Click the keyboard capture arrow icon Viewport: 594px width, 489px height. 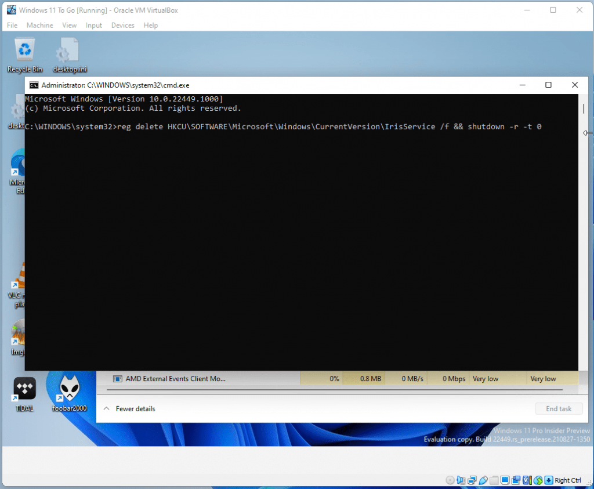[x=548, y=480]
